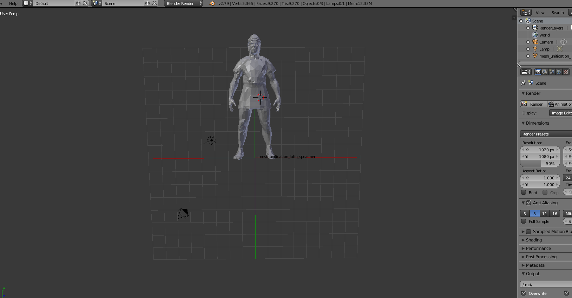Switch to the Texture properties tab
The image size is (572, 298).
click(566, 72)
